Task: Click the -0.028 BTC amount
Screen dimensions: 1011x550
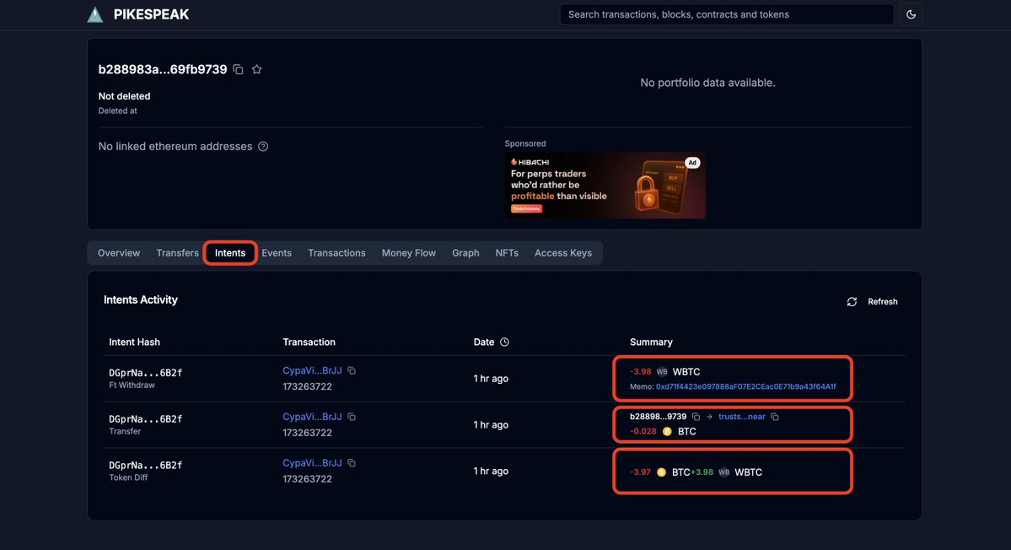Action: 643,431
